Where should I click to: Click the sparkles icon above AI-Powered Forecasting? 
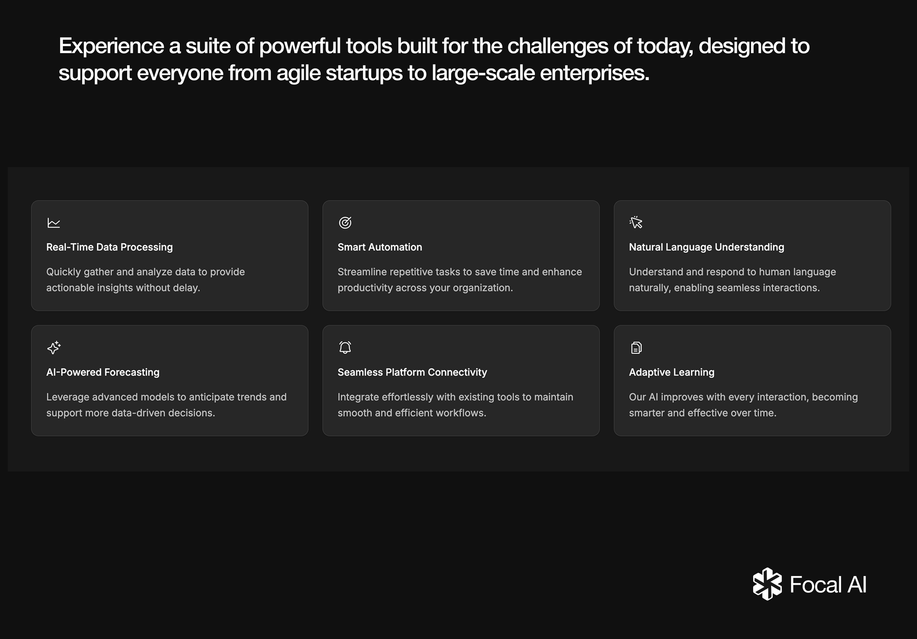pos(54,348)
